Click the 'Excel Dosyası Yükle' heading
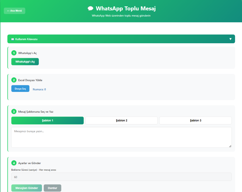The image size is (242, 192). point(30,80)
